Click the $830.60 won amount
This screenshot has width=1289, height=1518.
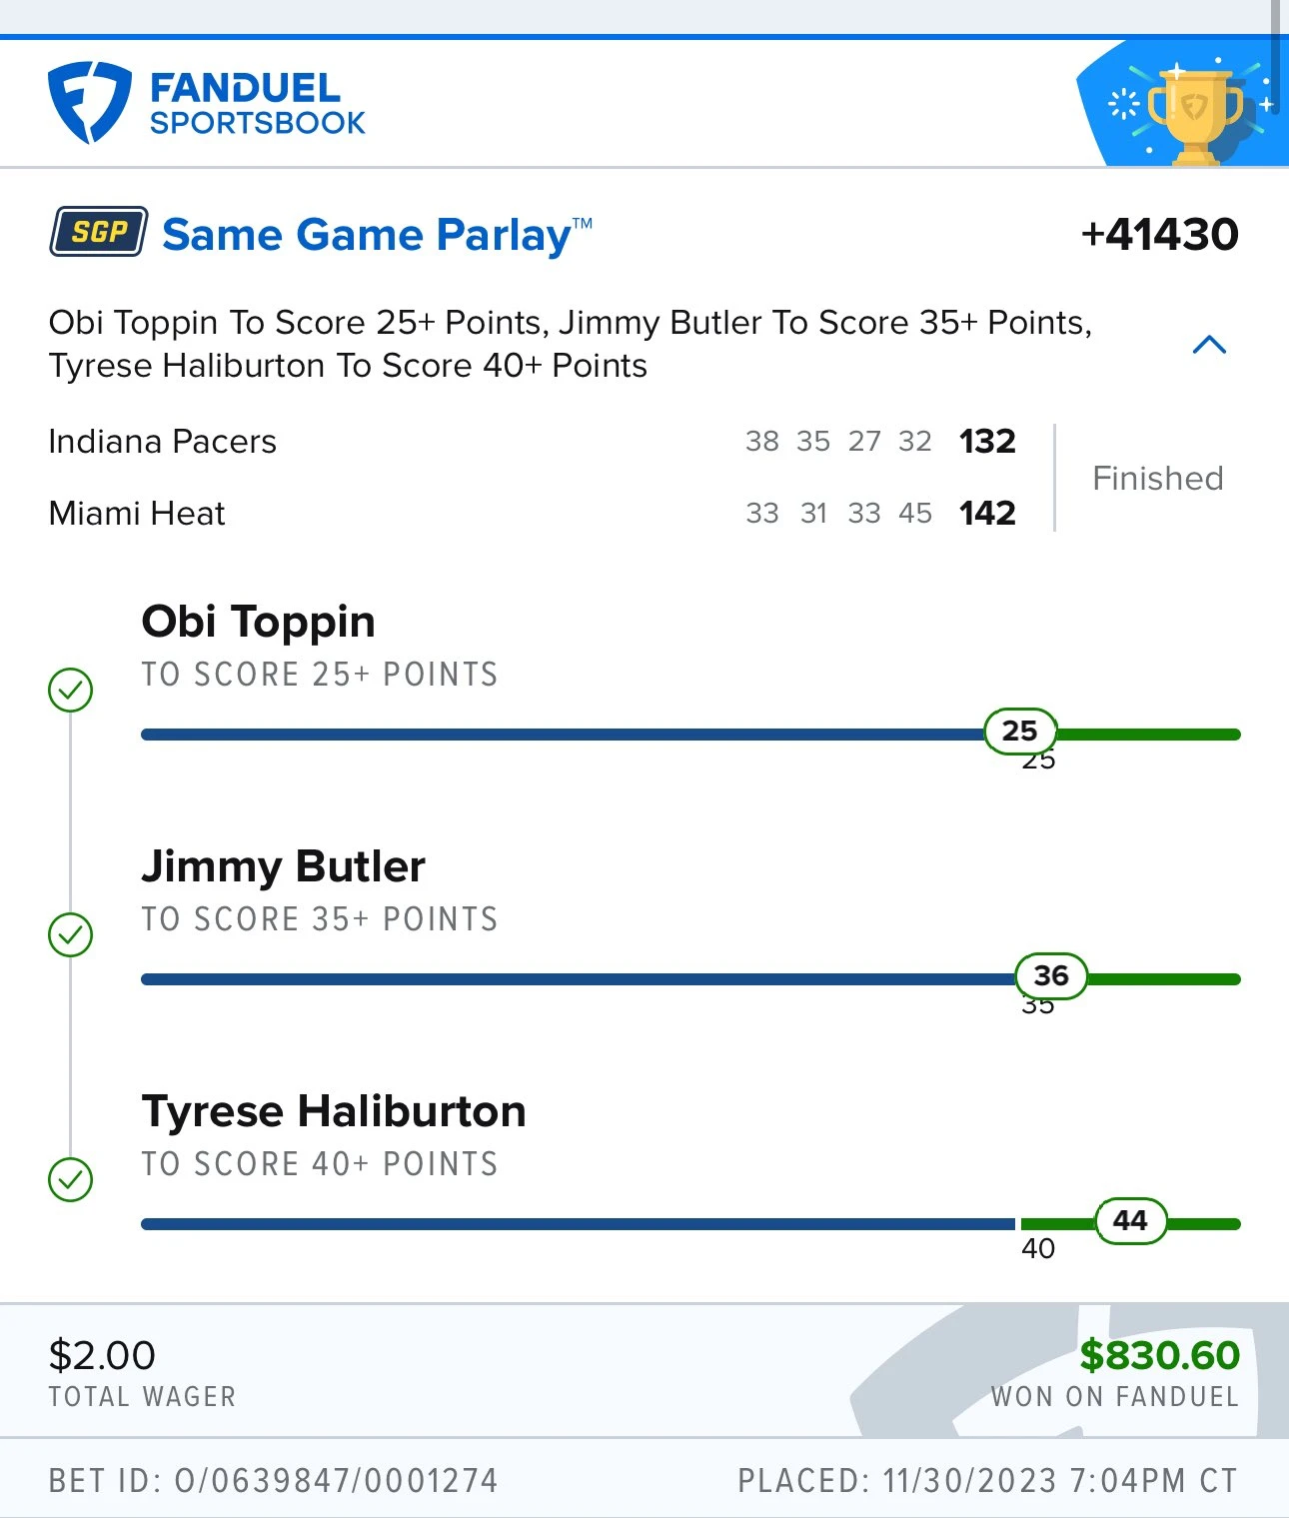tap(1160, 1355)
